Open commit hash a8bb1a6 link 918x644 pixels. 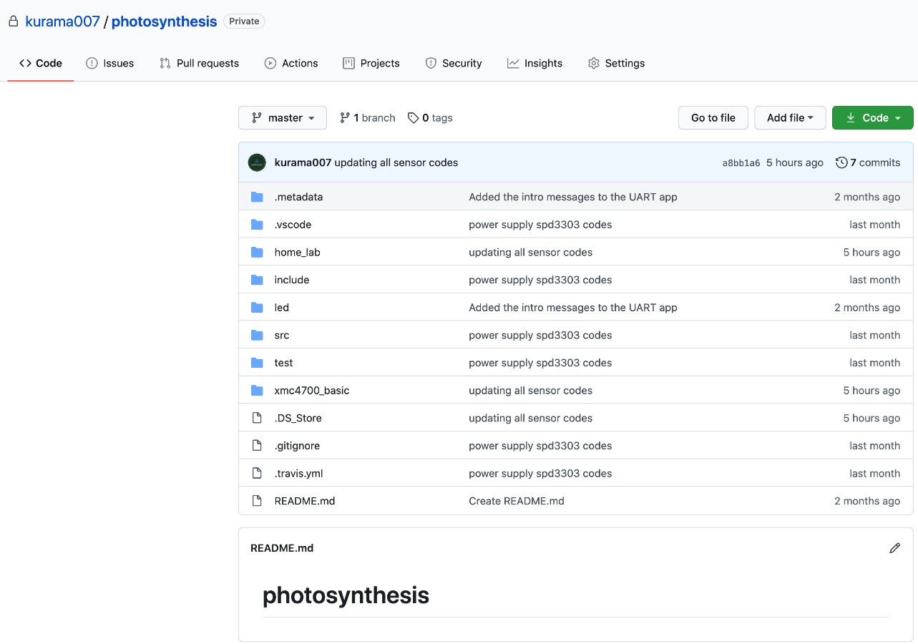click(741, 163)
